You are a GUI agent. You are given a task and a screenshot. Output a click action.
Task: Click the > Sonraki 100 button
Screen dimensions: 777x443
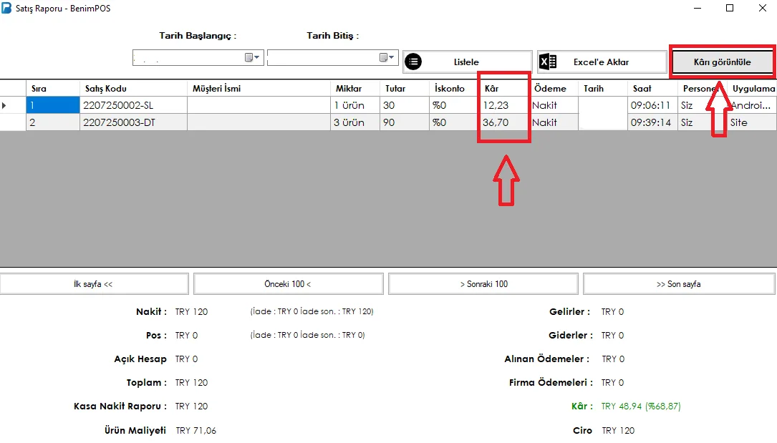coord(483,284)
